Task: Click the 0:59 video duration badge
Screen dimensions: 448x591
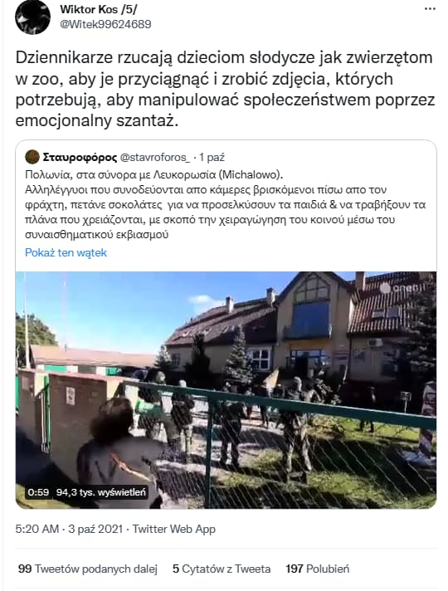Action: (38, 492)
